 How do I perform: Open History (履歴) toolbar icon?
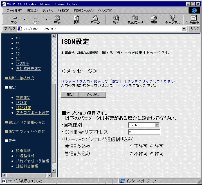coord(154,20)
